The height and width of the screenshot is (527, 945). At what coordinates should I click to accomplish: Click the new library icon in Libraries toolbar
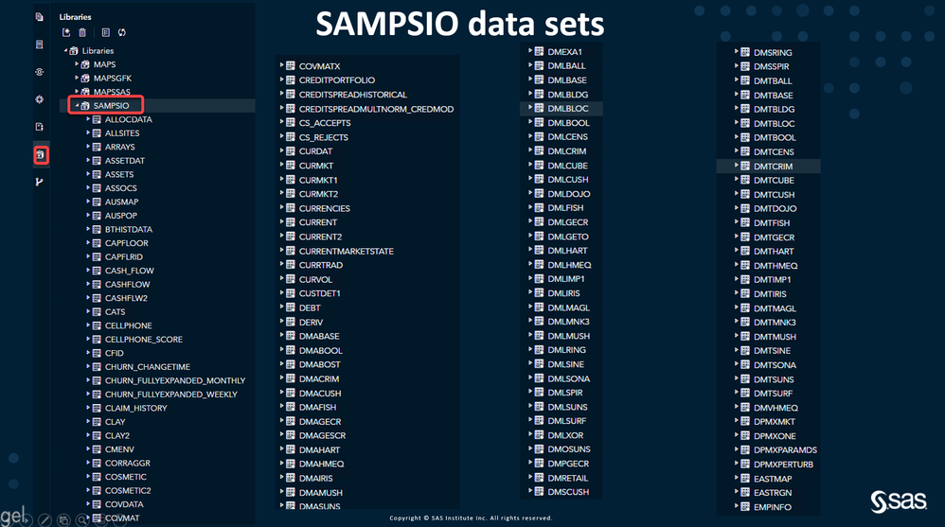[x=66, y=33]
